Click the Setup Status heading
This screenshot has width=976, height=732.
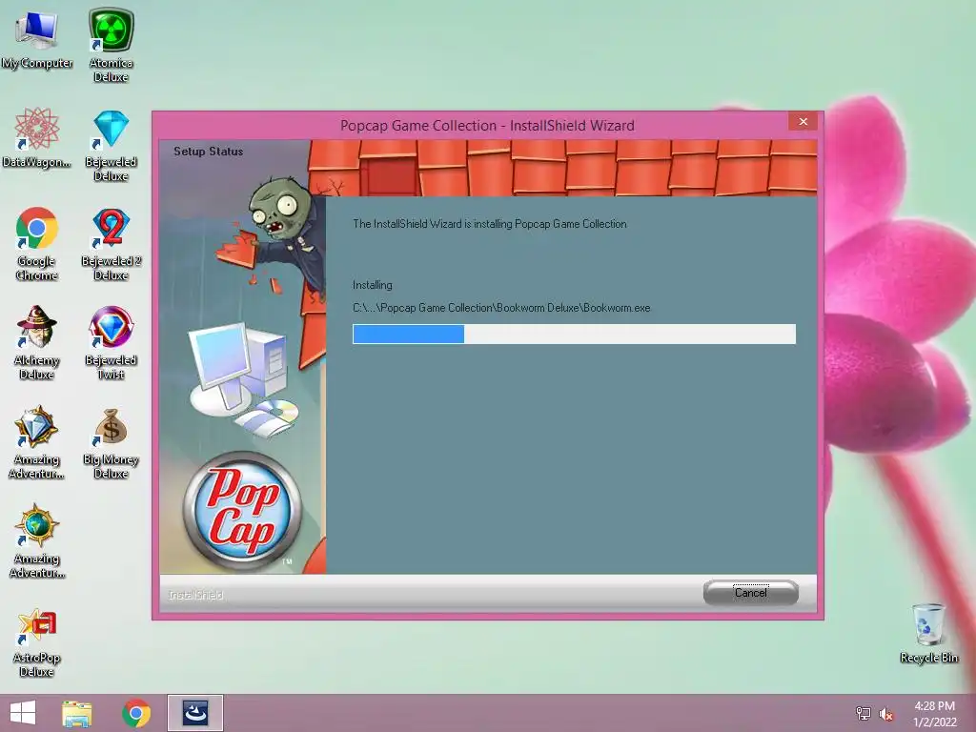pos(208,152)
